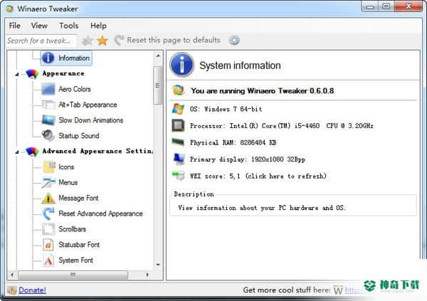427x301 pixels.
Task: Click the Processor Intel Core i5-4460 text
Action: coord(282,126)
